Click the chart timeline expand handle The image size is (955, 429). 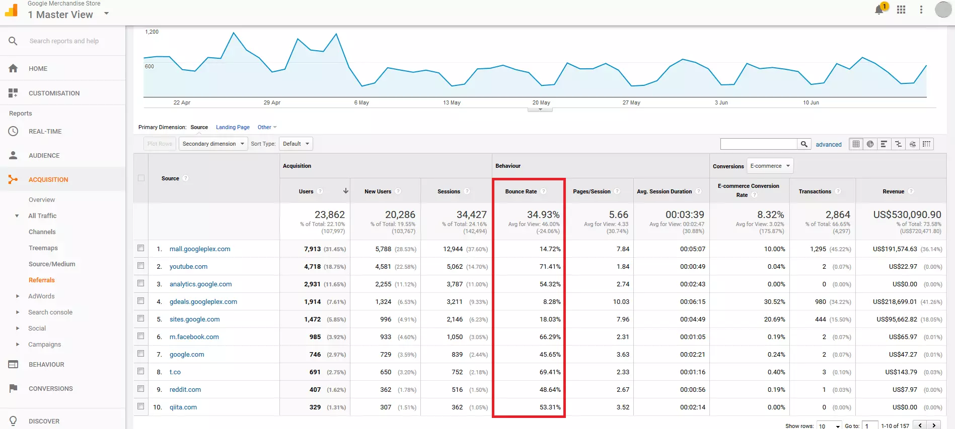point(540,110)
